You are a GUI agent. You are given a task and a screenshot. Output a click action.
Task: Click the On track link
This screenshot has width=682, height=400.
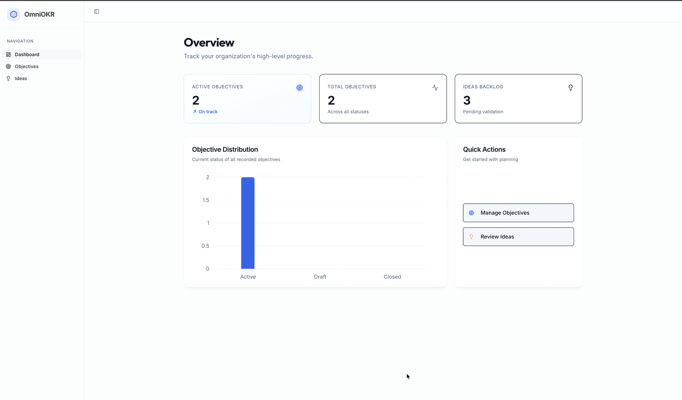[x=205, y=111]
